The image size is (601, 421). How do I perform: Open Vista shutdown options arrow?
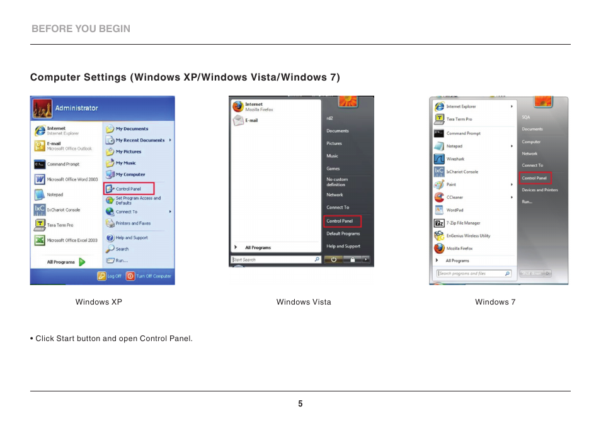point(366,259)
